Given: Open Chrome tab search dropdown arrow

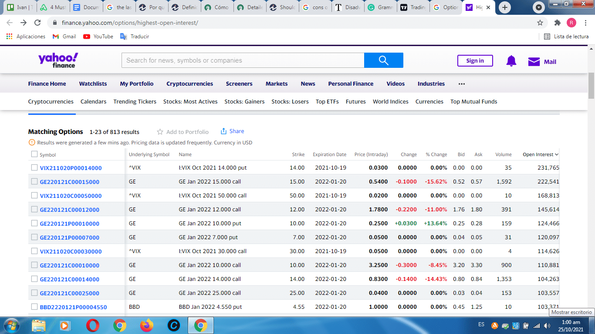Looking at the screenshot, I should [539, 7].
